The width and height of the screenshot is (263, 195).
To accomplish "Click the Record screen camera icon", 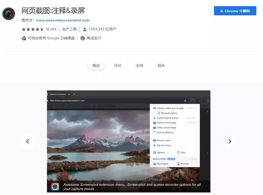I will tap(155, 140).
